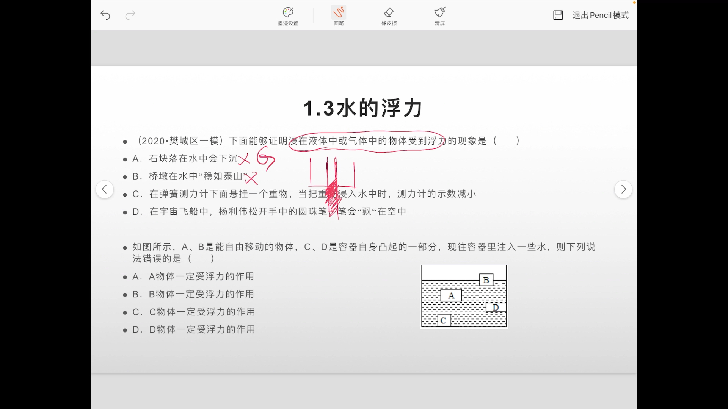728x409 pixels.
Task: Select the brush (画笔) tool
Action: pos(339,16)
